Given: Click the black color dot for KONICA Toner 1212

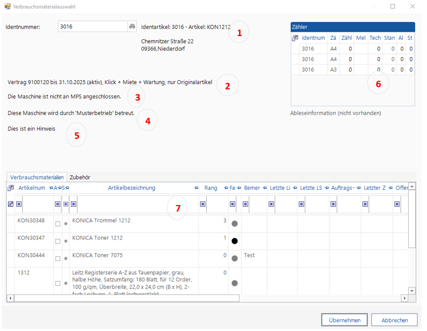Looking at the screenshot, I should [x=234, y=241].
